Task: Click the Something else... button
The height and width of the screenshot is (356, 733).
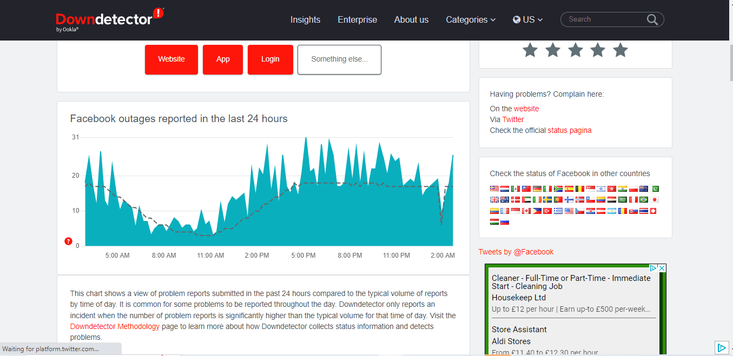Action: click(339, 59)
